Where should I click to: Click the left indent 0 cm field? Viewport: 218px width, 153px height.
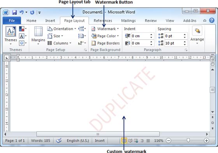[x=141, y=36]
